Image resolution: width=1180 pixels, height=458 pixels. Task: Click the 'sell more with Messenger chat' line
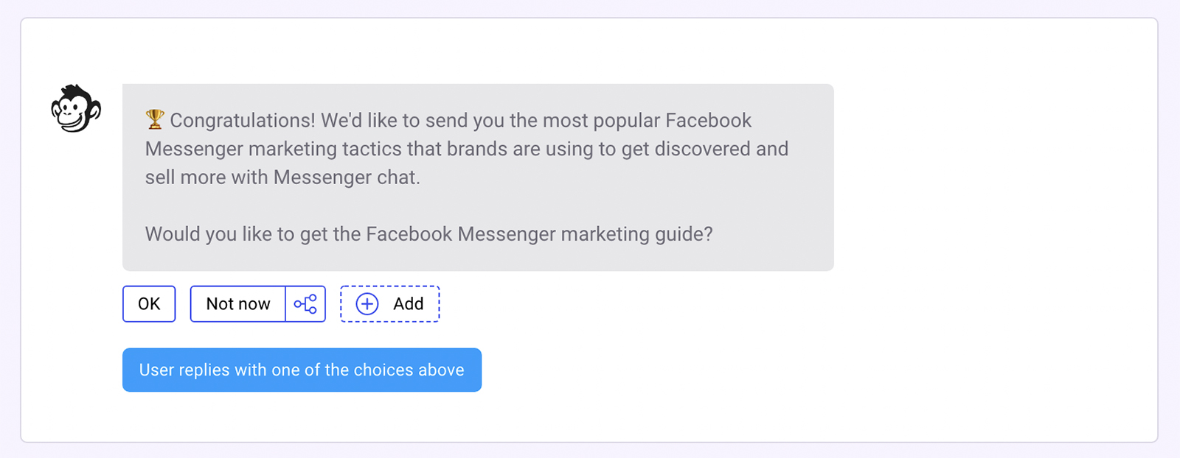click(282, 177)
